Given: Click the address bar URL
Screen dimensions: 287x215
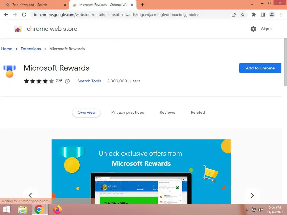Looking at the screenshot, I should [x=120, y=15].
